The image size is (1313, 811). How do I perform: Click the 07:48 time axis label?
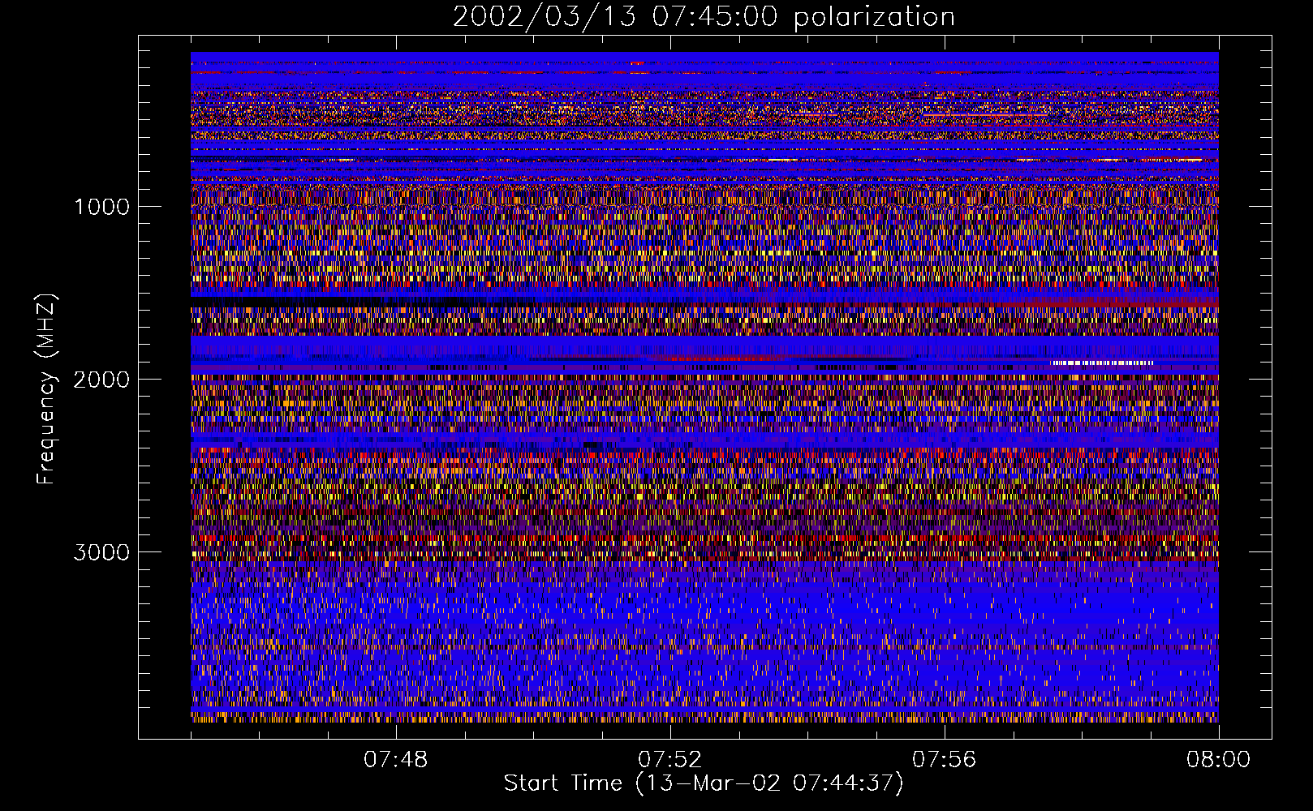click(x=396, y=760)
